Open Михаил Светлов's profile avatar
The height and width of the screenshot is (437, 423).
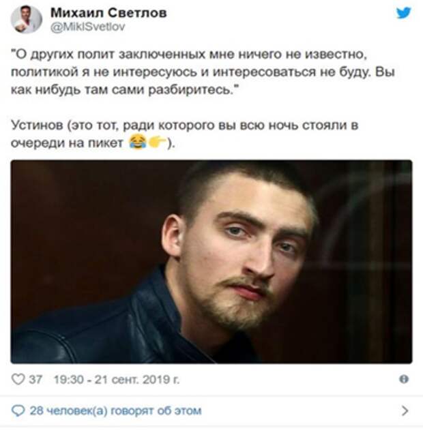click(x=27, y=20)
